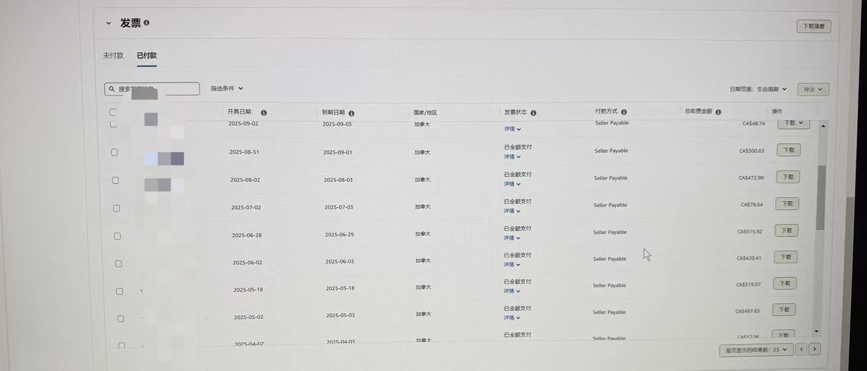867x371 pixels.
Task: Click info icon next to 付款方式 column
Action: (624, 112)
